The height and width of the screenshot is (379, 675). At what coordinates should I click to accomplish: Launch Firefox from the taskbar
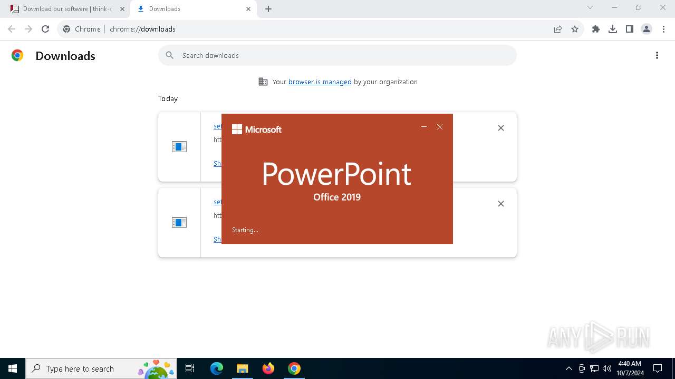pyautogui.click(x=268, y=368)
